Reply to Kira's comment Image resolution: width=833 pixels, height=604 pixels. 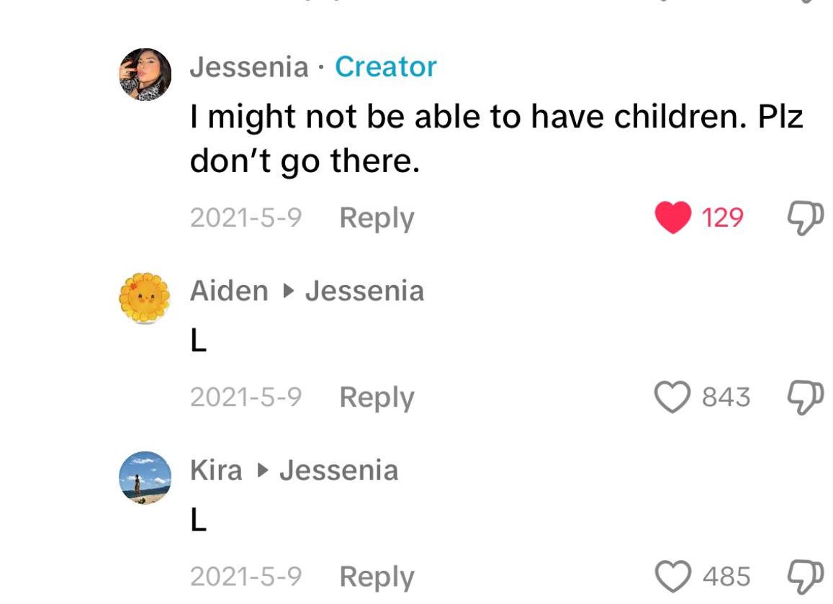tap(377, 577)
